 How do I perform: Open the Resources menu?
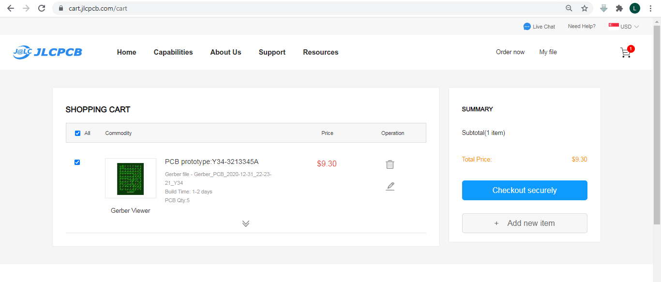tap(320, 52)
